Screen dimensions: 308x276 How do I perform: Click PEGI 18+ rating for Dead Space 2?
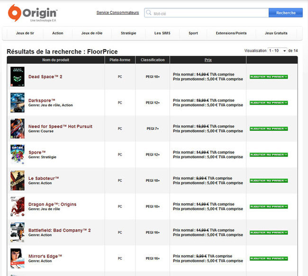click(153, 77)
